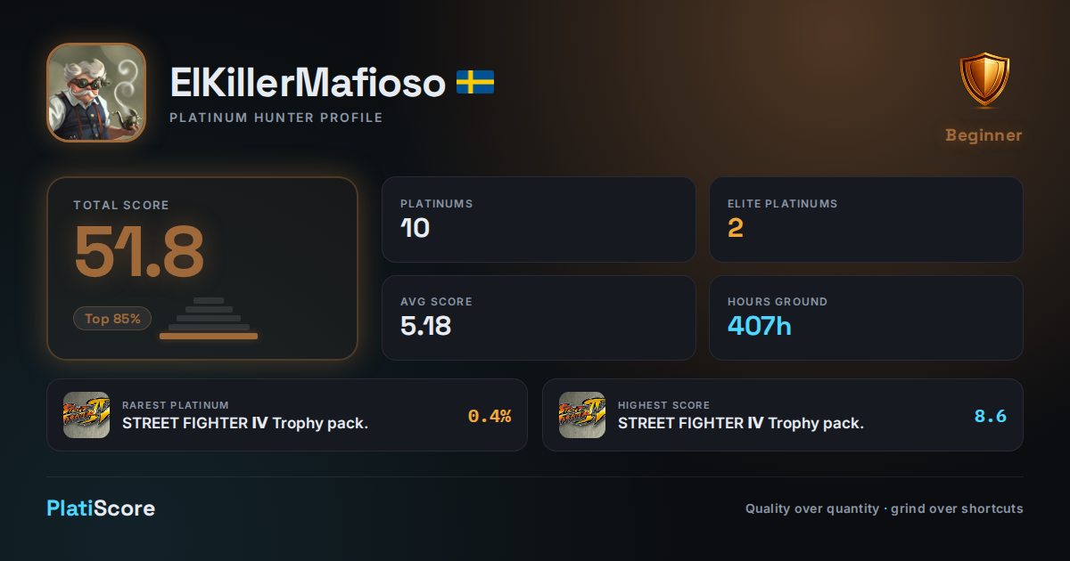Image resolution: width=1070 pixels, height=561 pixels.
Task: Select the Platinums count card
Action: [x=539, y=219]
